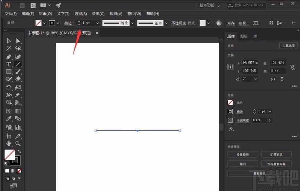Open the Recolor Artwork wheel icon
The width and height of the screenshot is (300, 191).
[219, 23]
